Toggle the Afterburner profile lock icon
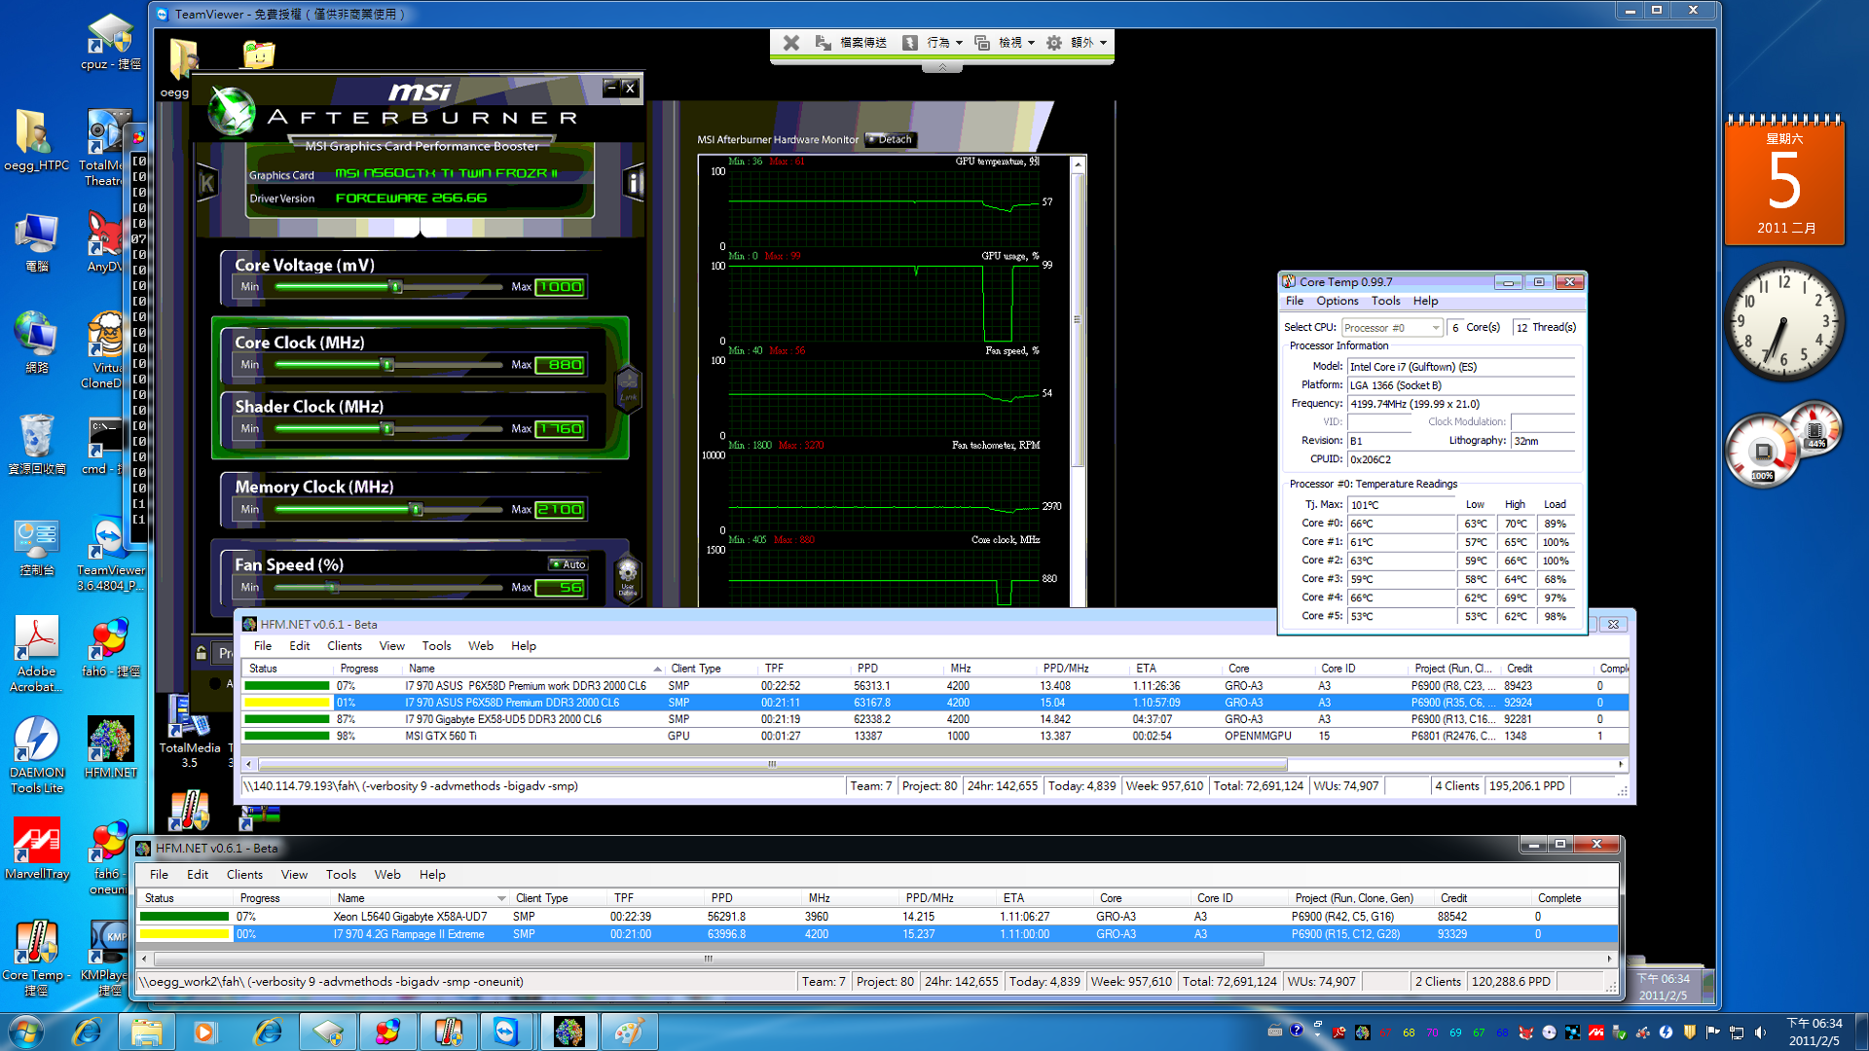 pyautogui.click(x=202, y=653)
